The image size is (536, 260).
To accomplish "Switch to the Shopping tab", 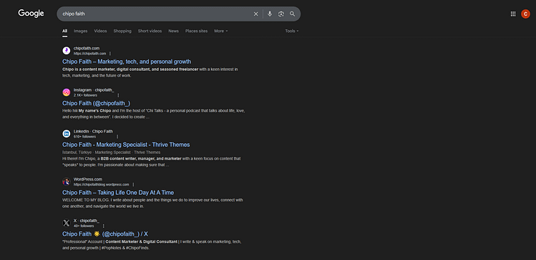I will (122, 31).
